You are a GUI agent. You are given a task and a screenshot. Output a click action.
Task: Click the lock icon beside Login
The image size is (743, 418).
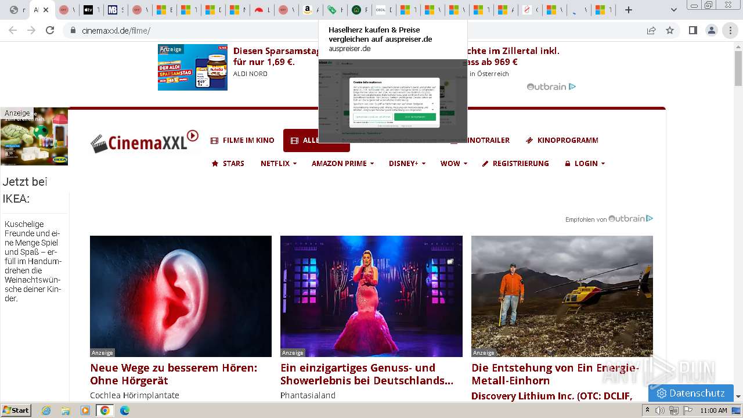coord(568,164)
